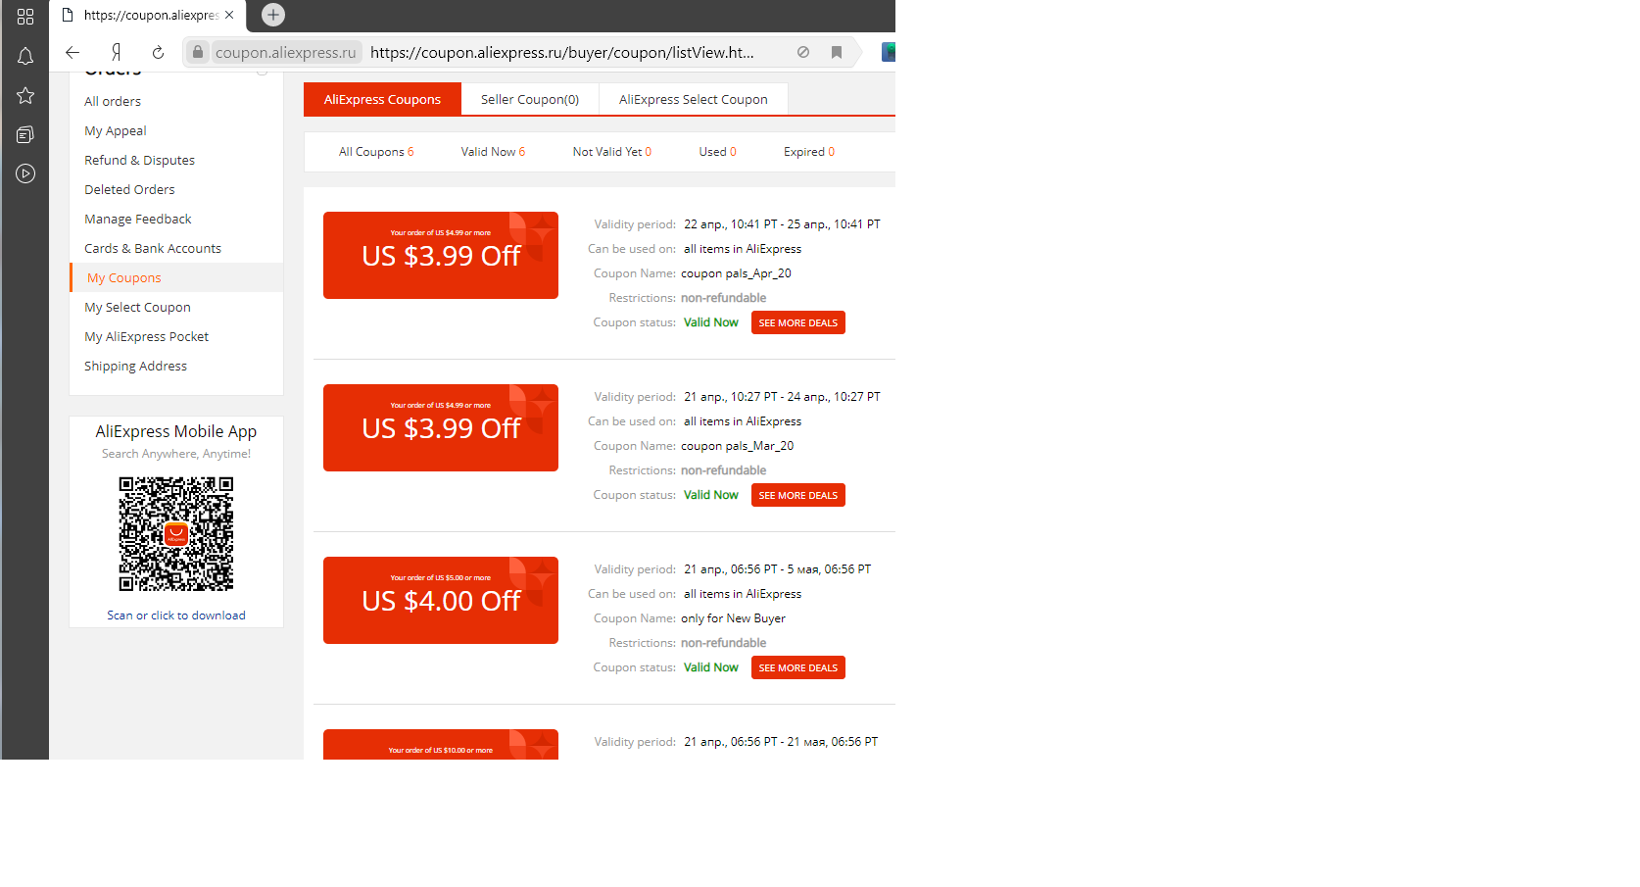Image resolution: width=1640 pixels, height=887 pixels.
Task: Open the browser tableau grid icon
Action: tap(25, 17)
